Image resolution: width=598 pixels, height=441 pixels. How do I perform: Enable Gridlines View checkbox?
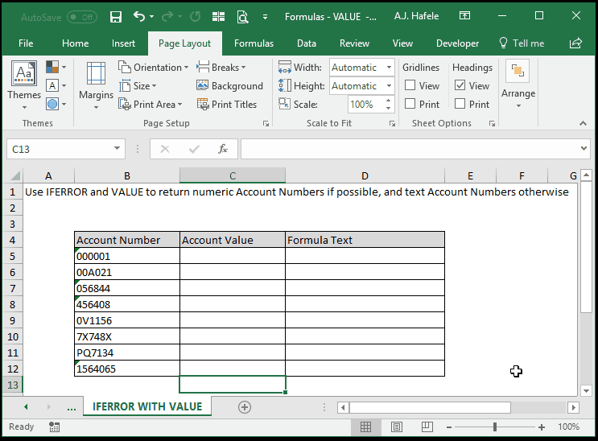[x=410, y=85]
